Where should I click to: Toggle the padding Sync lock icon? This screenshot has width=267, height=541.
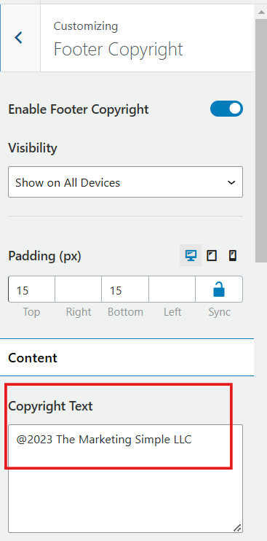click(x=219, y=289)
